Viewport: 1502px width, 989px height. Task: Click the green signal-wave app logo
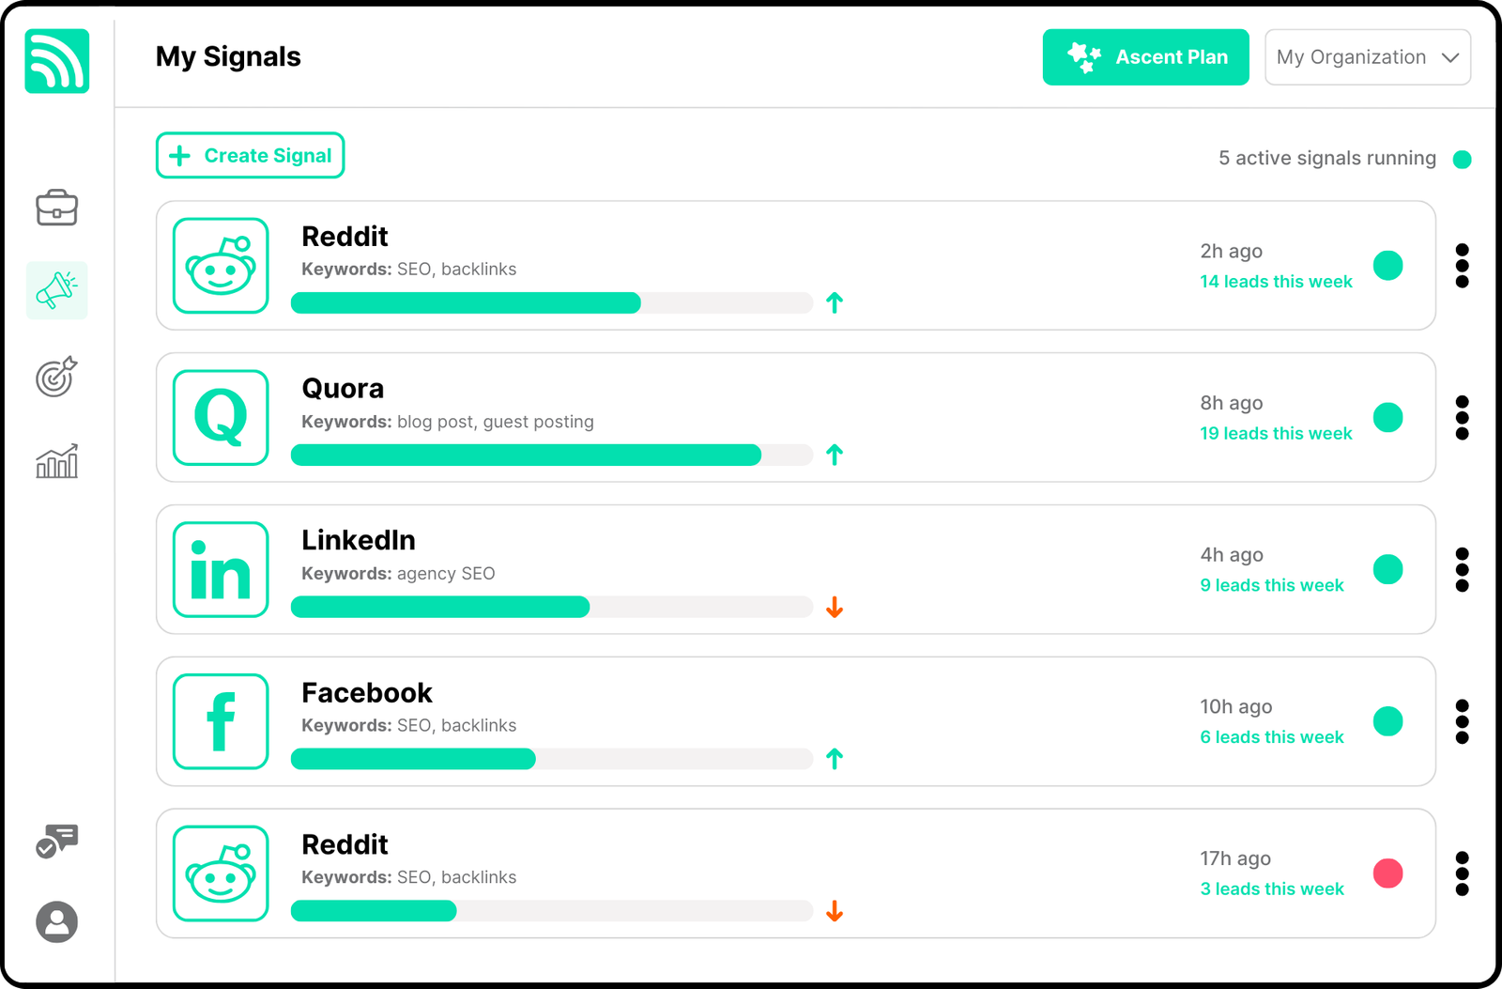point(57,61)
